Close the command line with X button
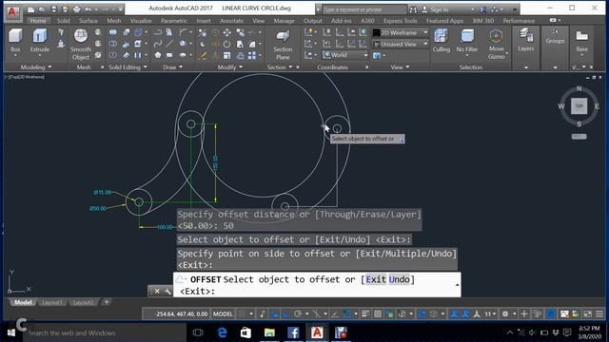Viewport: 609px width, 342px height. [x=156, y=292]
